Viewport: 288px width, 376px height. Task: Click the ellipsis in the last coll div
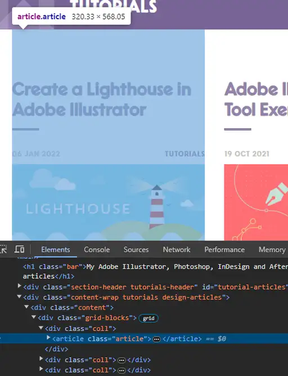coord(121,370)
